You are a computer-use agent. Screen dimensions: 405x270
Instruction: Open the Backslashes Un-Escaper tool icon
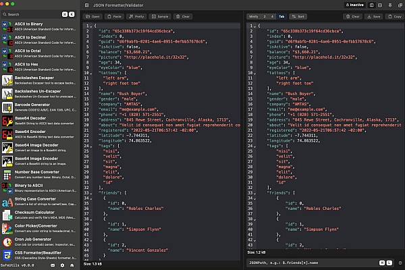pos(7,94)
